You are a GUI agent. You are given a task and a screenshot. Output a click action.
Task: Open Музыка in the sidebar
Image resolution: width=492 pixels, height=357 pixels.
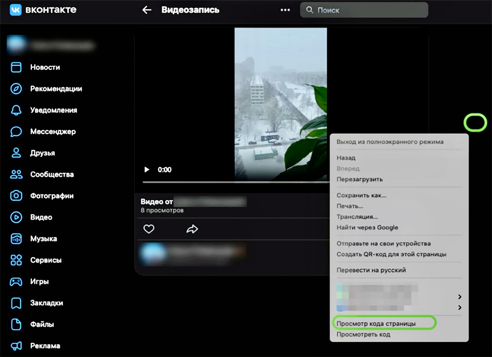[43, 239]
